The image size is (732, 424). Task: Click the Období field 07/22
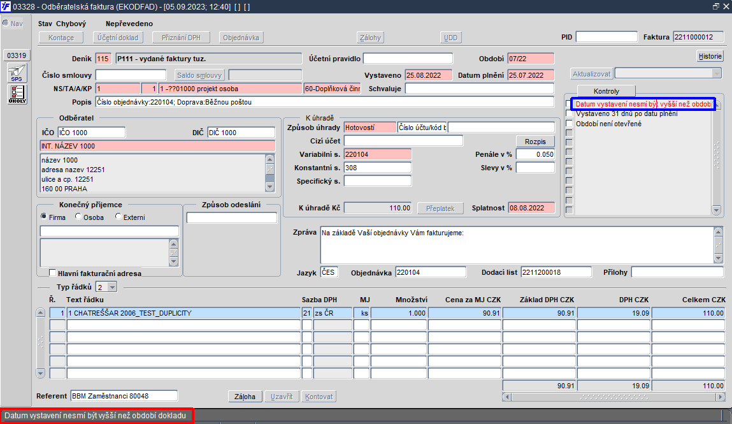click(x=531, y=59)
